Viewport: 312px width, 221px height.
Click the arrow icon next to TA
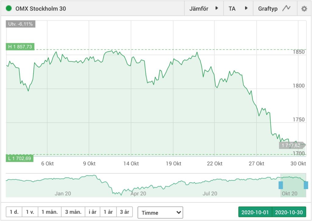(246, 8)
